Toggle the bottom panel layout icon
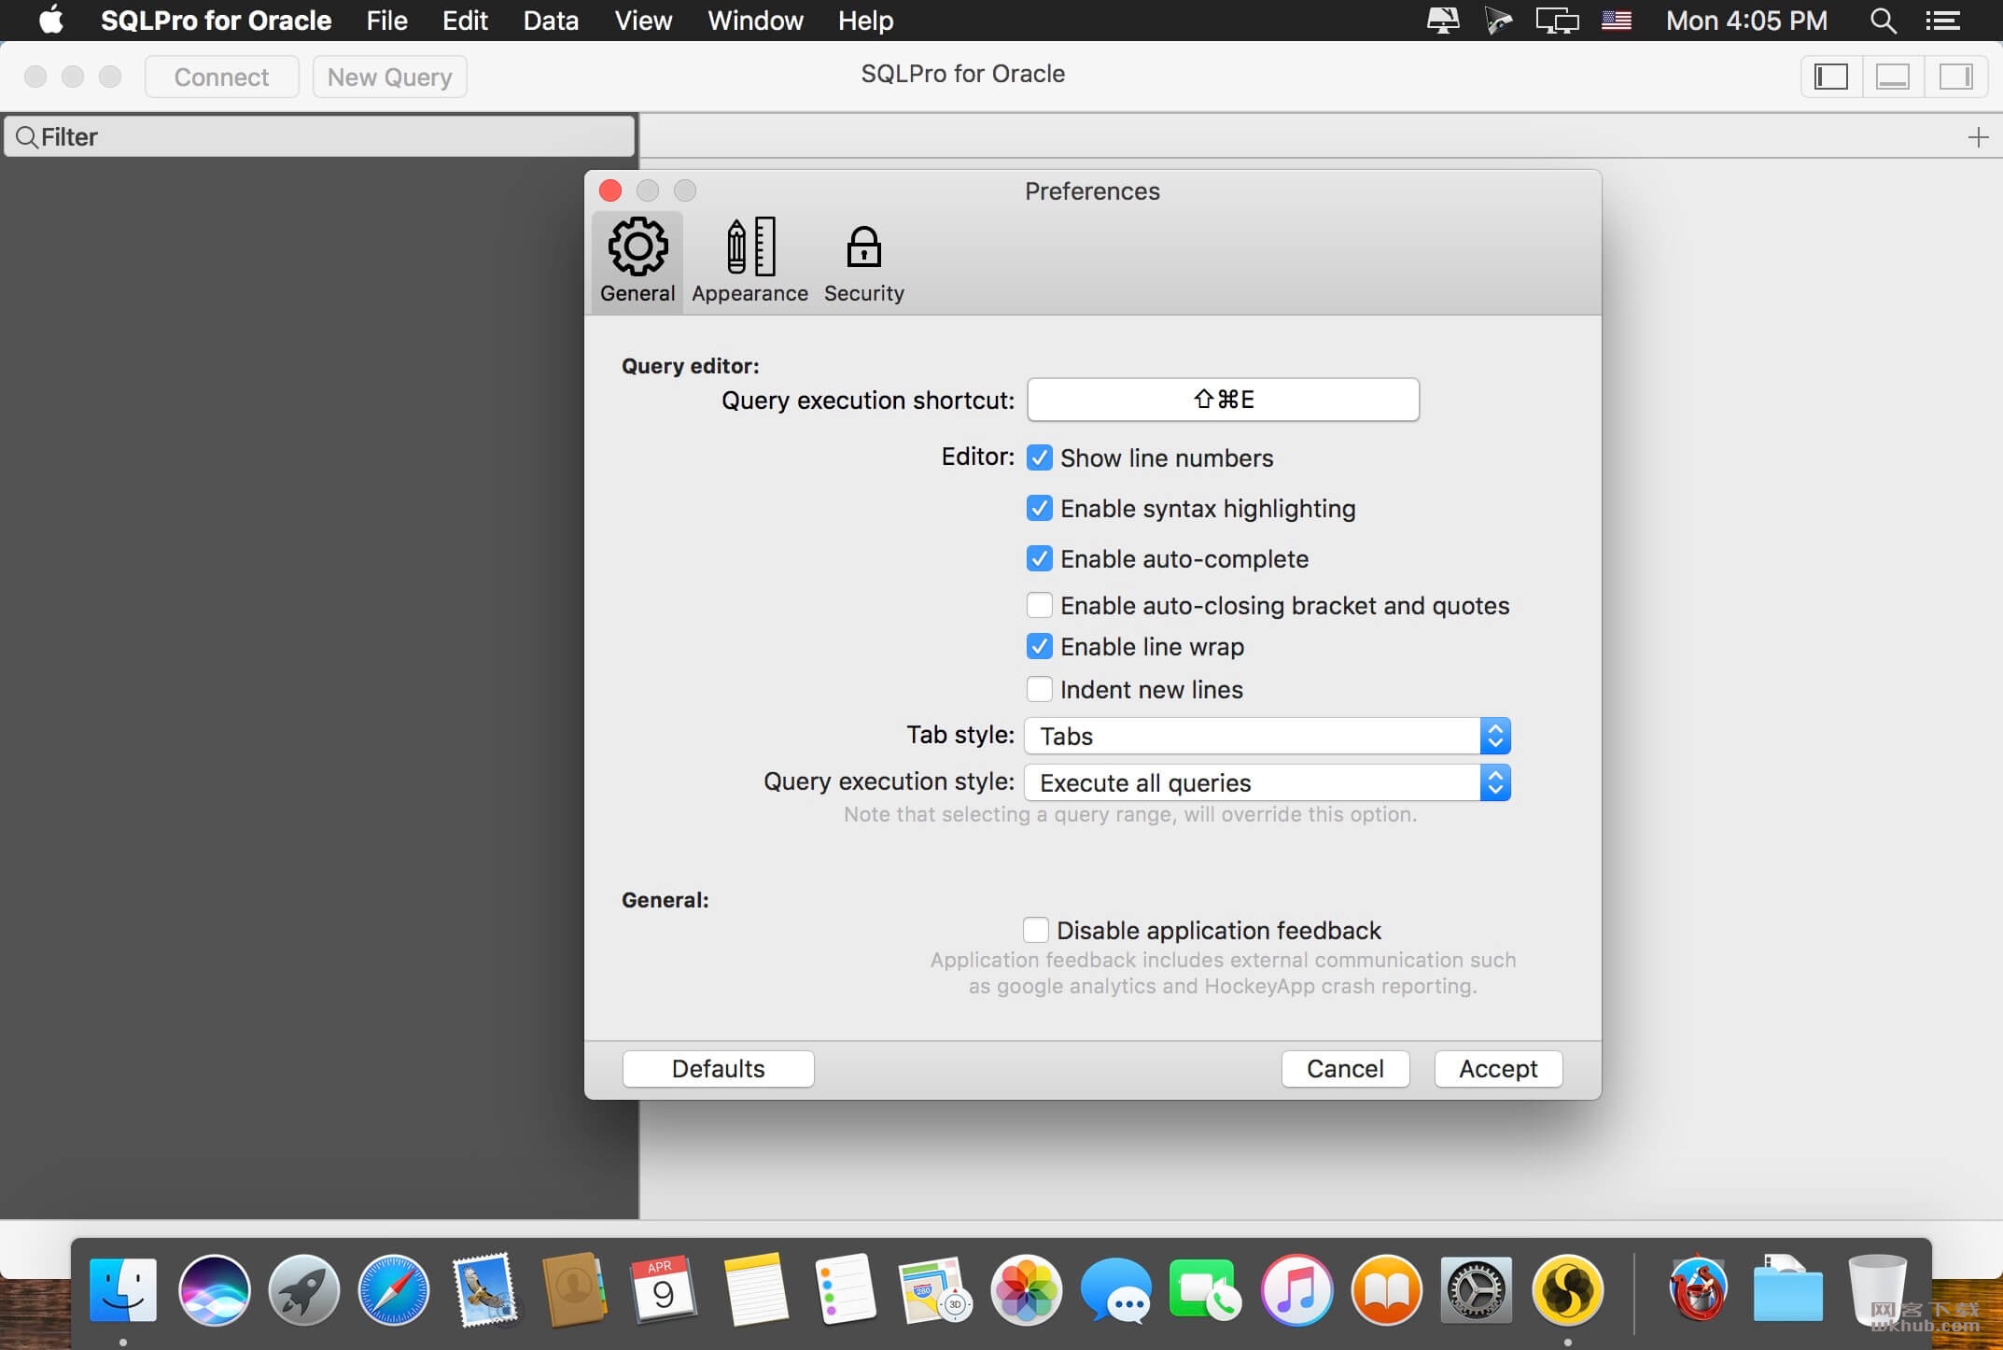This screenshot has width=2003, height=1350. pyautogui.click(x=1892, y=77)
